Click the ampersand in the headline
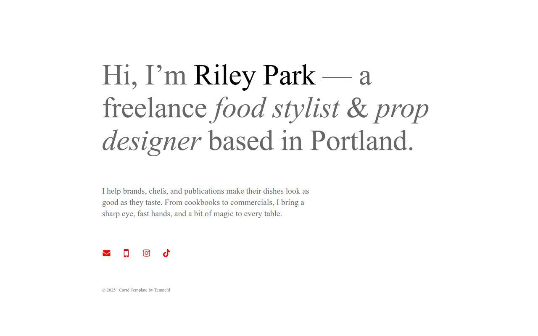The height and width of the screenshot is (336, 538). 357,108
